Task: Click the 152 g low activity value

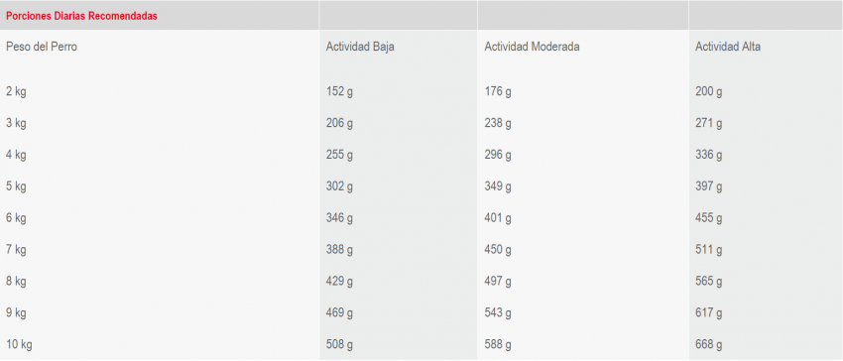Action: (339, 91)
